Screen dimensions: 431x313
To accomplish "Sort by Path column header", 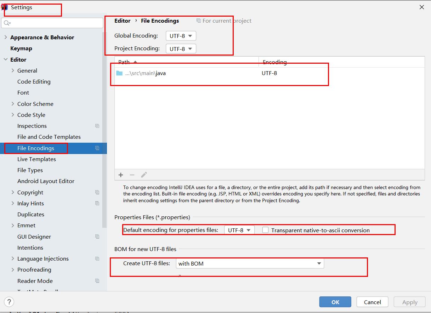I will click(x=187, y=62).
